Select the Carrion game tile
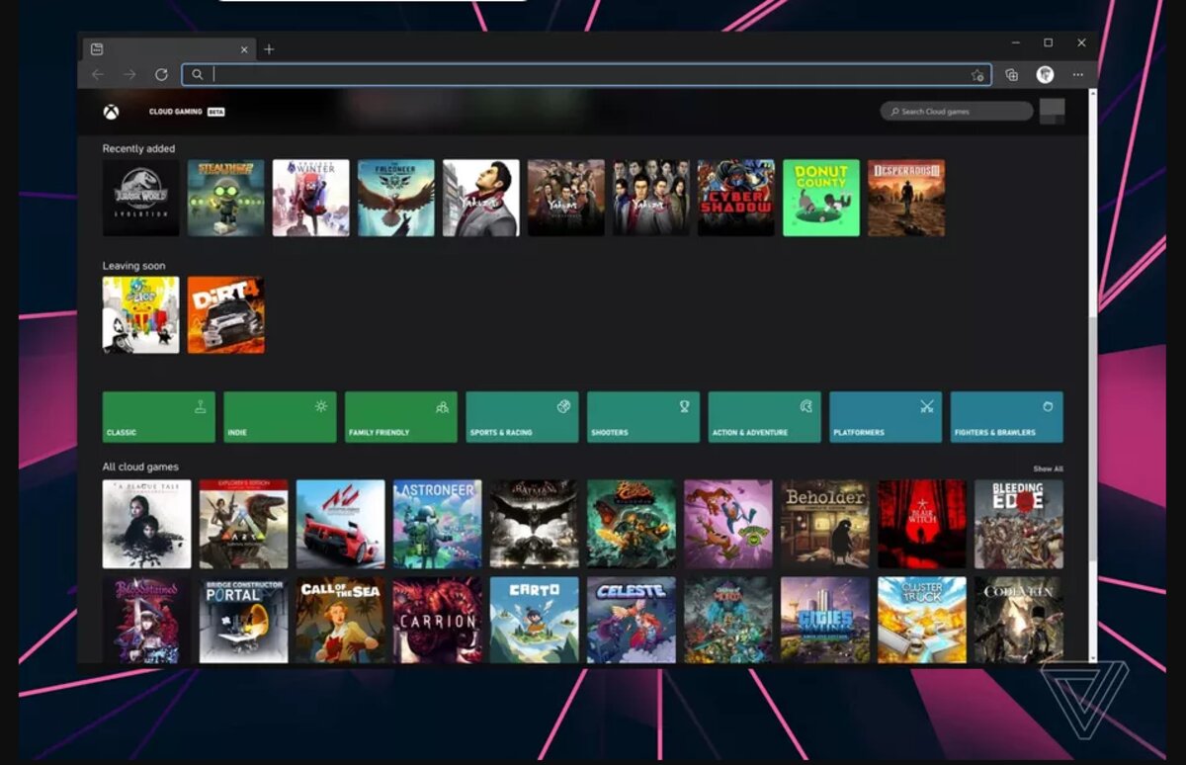 [x=438, y=620]
